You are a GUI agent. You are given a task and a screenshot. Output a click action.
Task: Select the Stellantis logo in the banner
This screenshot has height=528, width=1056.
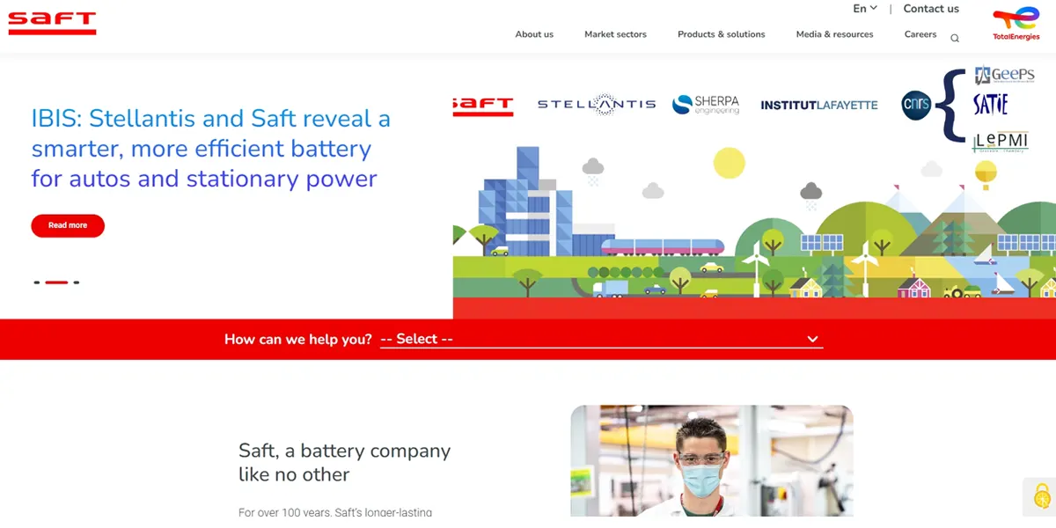coord(595,103)
